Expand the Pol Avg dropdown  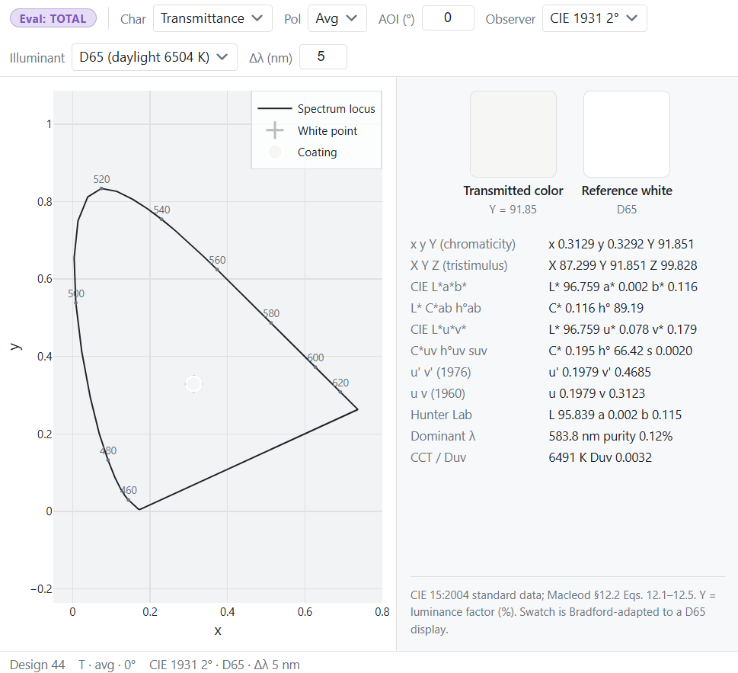[x=337, y=18]
